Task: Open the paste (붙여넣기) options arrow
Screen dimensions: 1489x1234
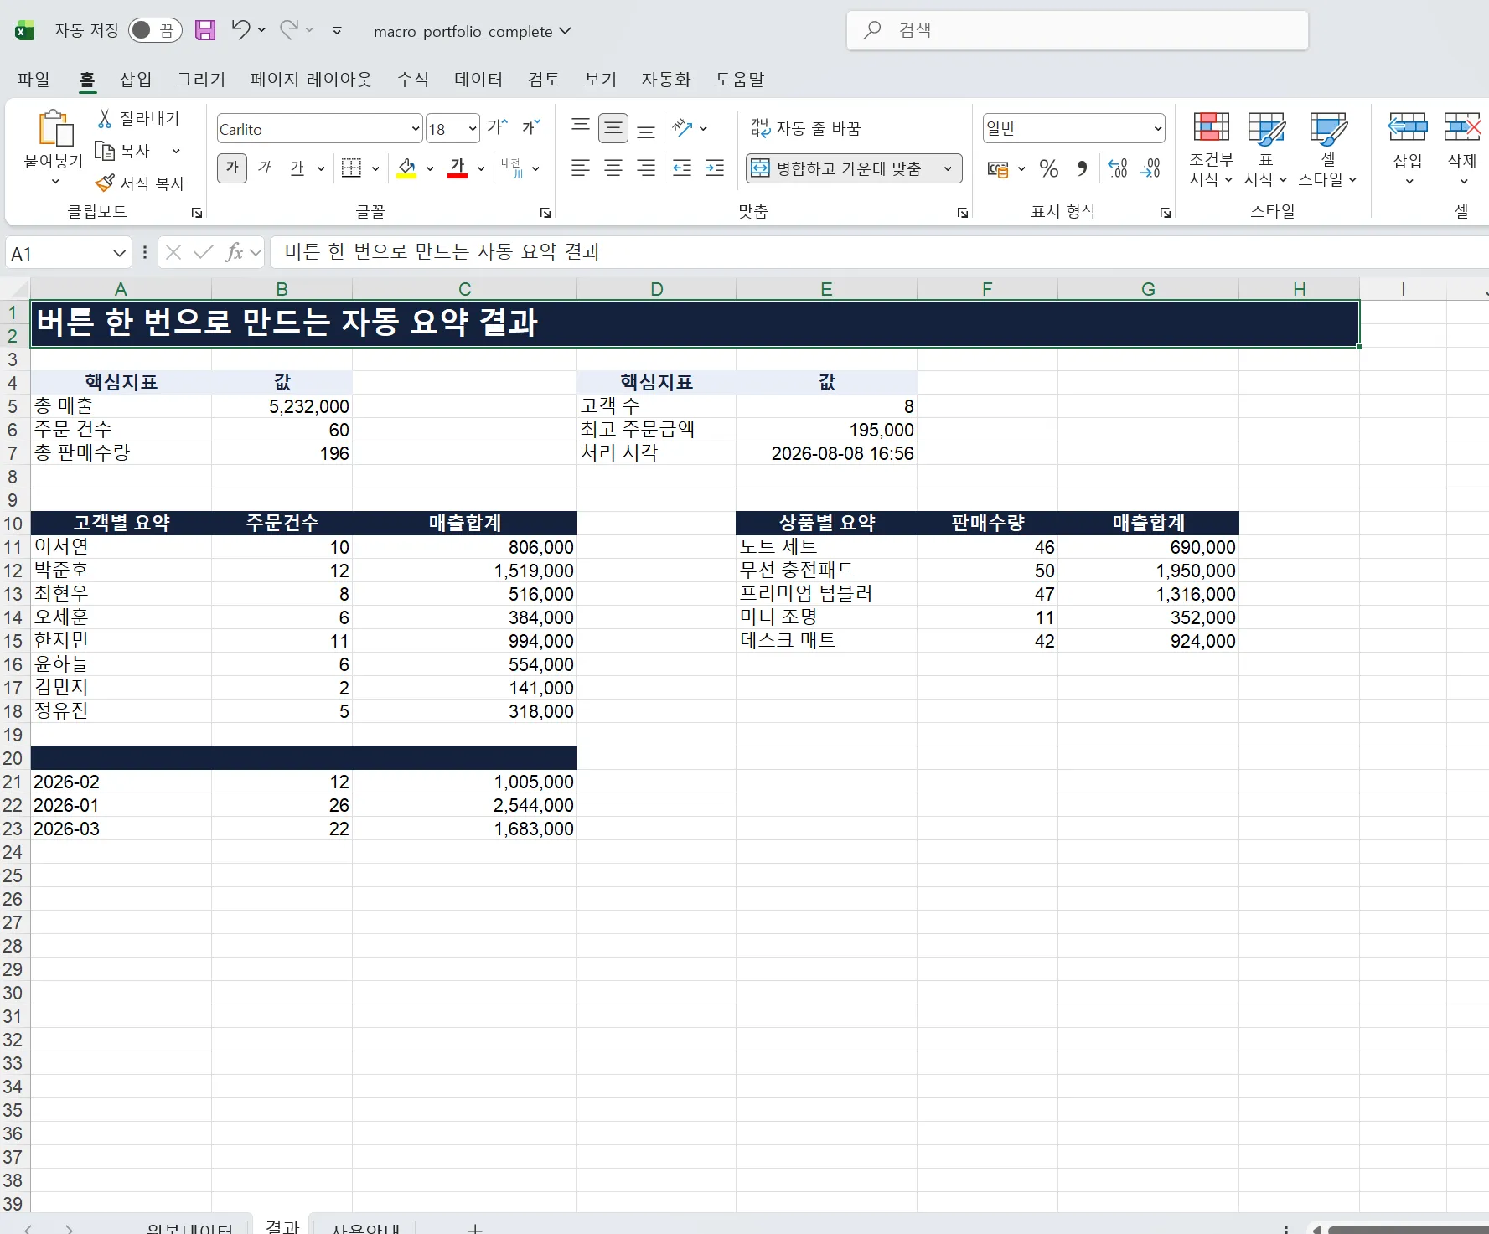Action: [55, 182]
